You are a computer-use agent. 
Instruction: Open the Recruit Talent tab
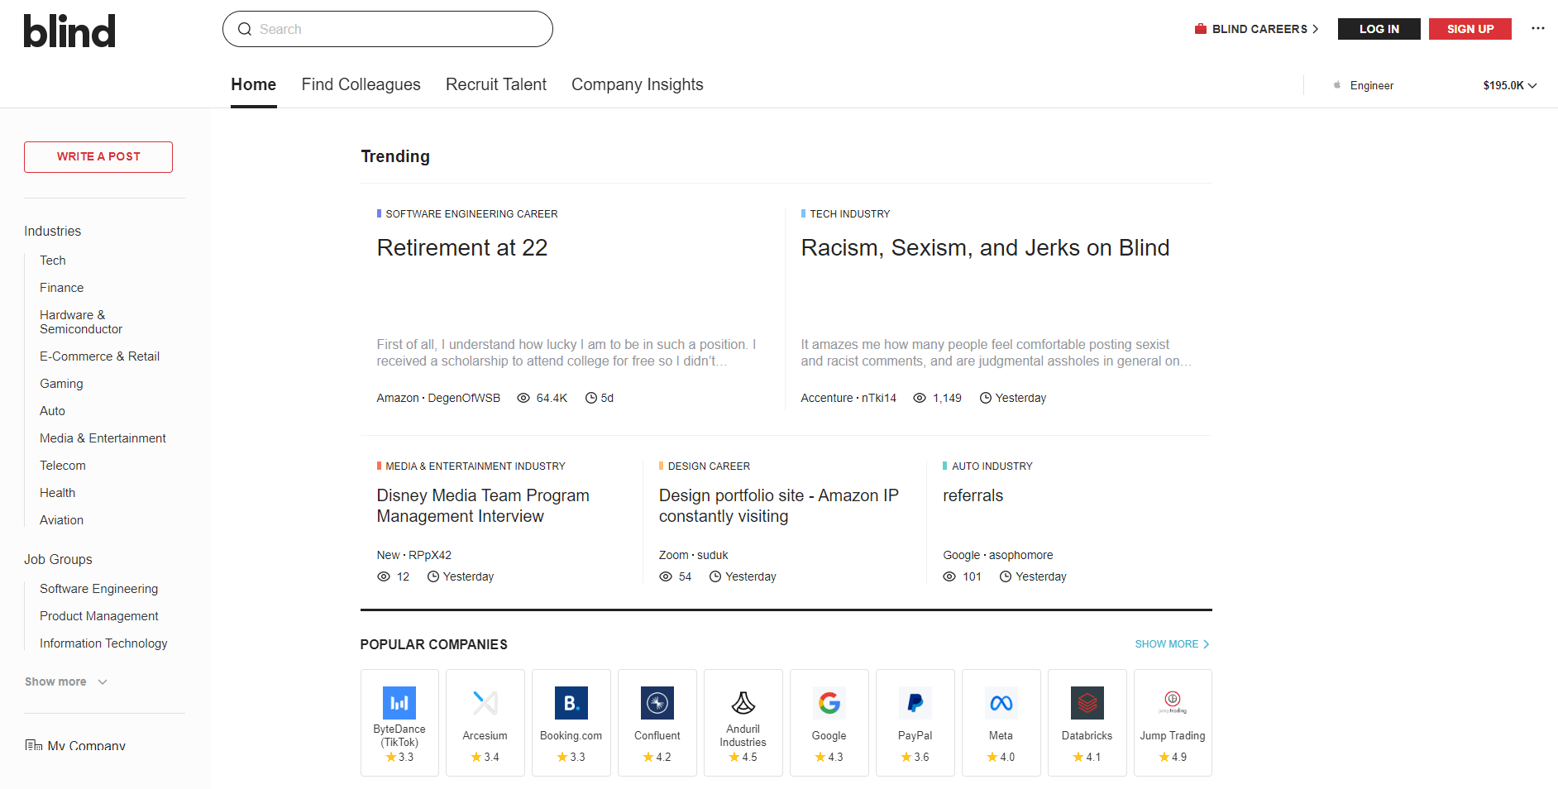pyautogui.click(x=496, y=84)
